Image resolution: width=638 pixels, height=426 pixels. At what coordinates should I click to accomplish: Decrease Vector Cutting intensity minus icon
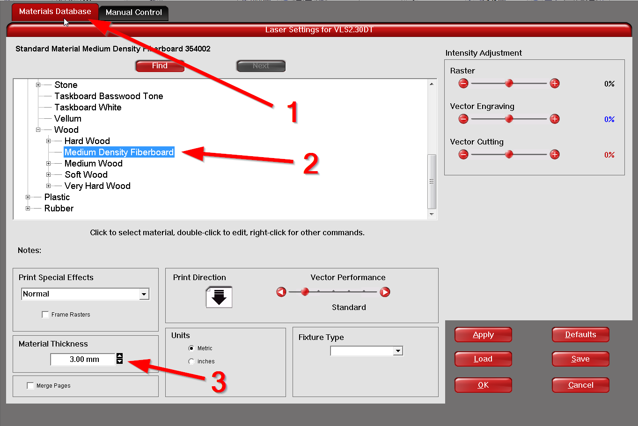[463, 155]
